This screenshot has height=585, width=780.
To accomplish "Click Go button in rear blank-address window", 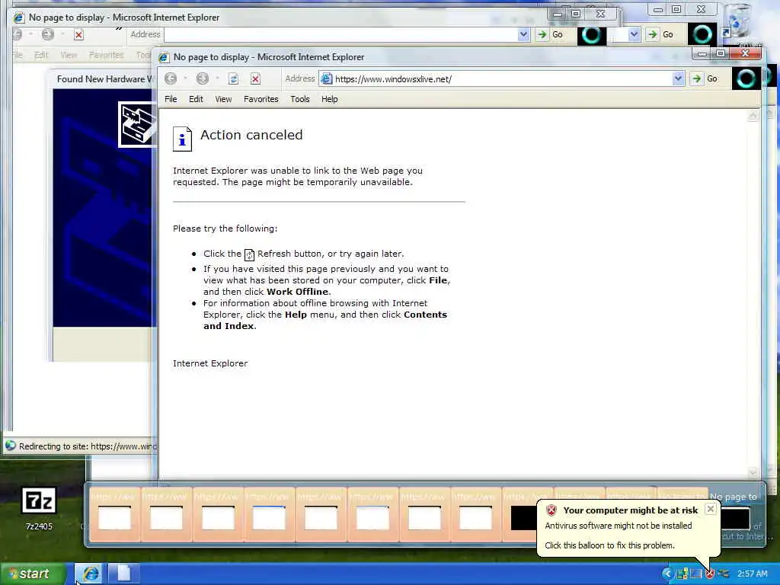I will tap(550, 35).
